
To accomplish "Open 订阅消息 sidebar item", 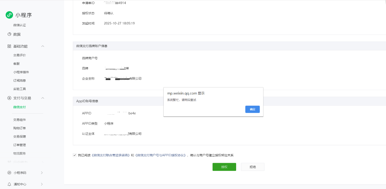I will [20, 80].
